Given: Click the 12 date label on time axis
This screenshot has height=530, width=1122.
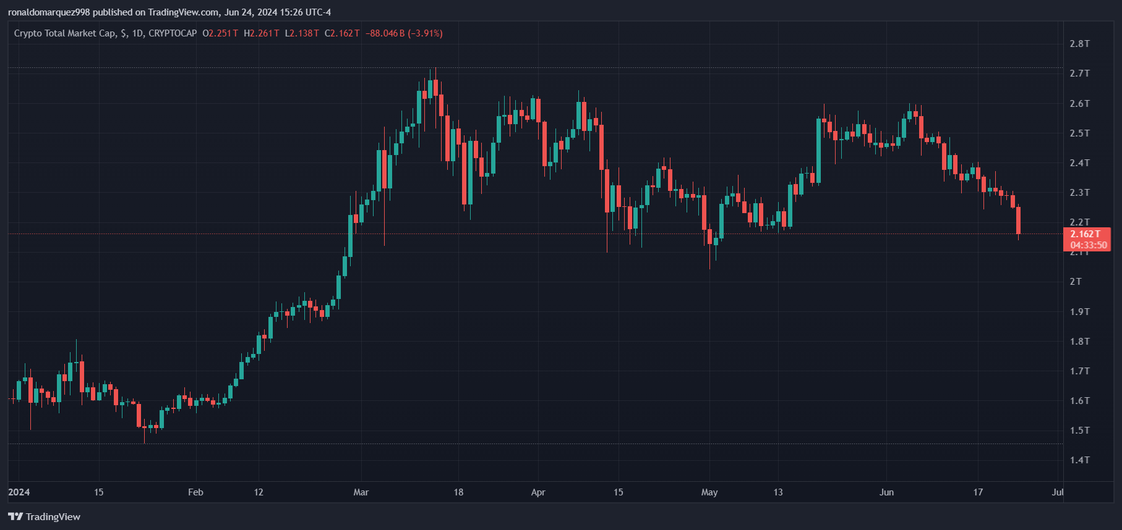Looking at the screenshot, I should pyautogui.click(x=259, y=492).
